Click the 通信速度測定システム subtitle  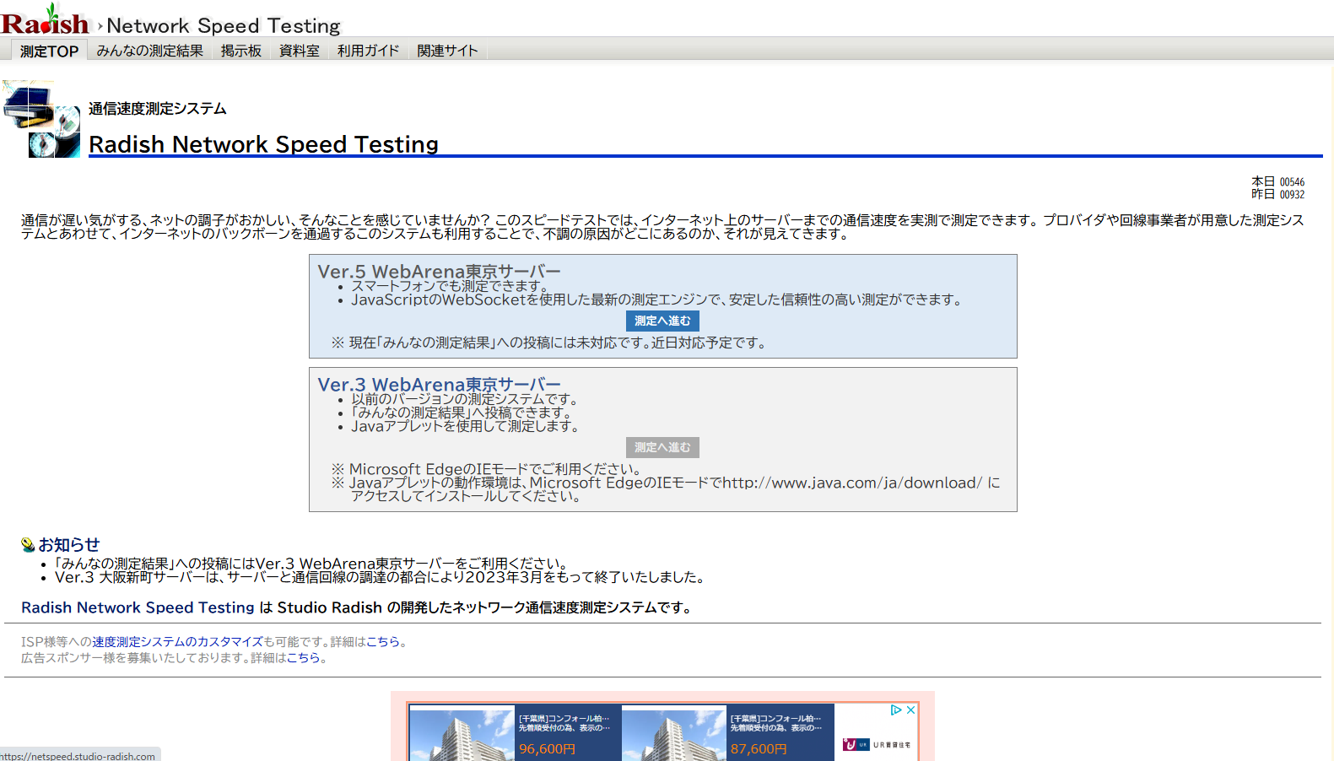[158, 109]
